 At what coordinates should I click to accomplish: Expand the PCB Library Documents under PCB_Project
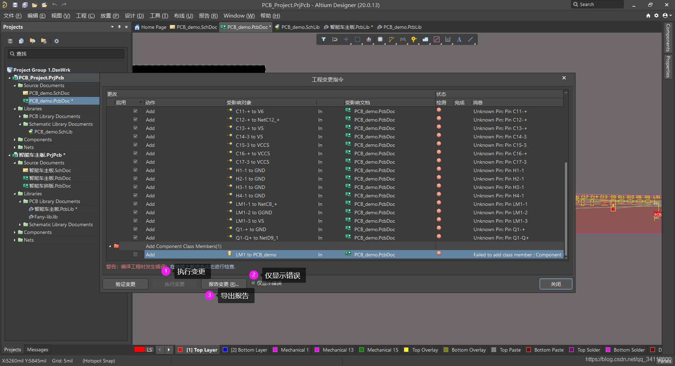click(20, 116)
